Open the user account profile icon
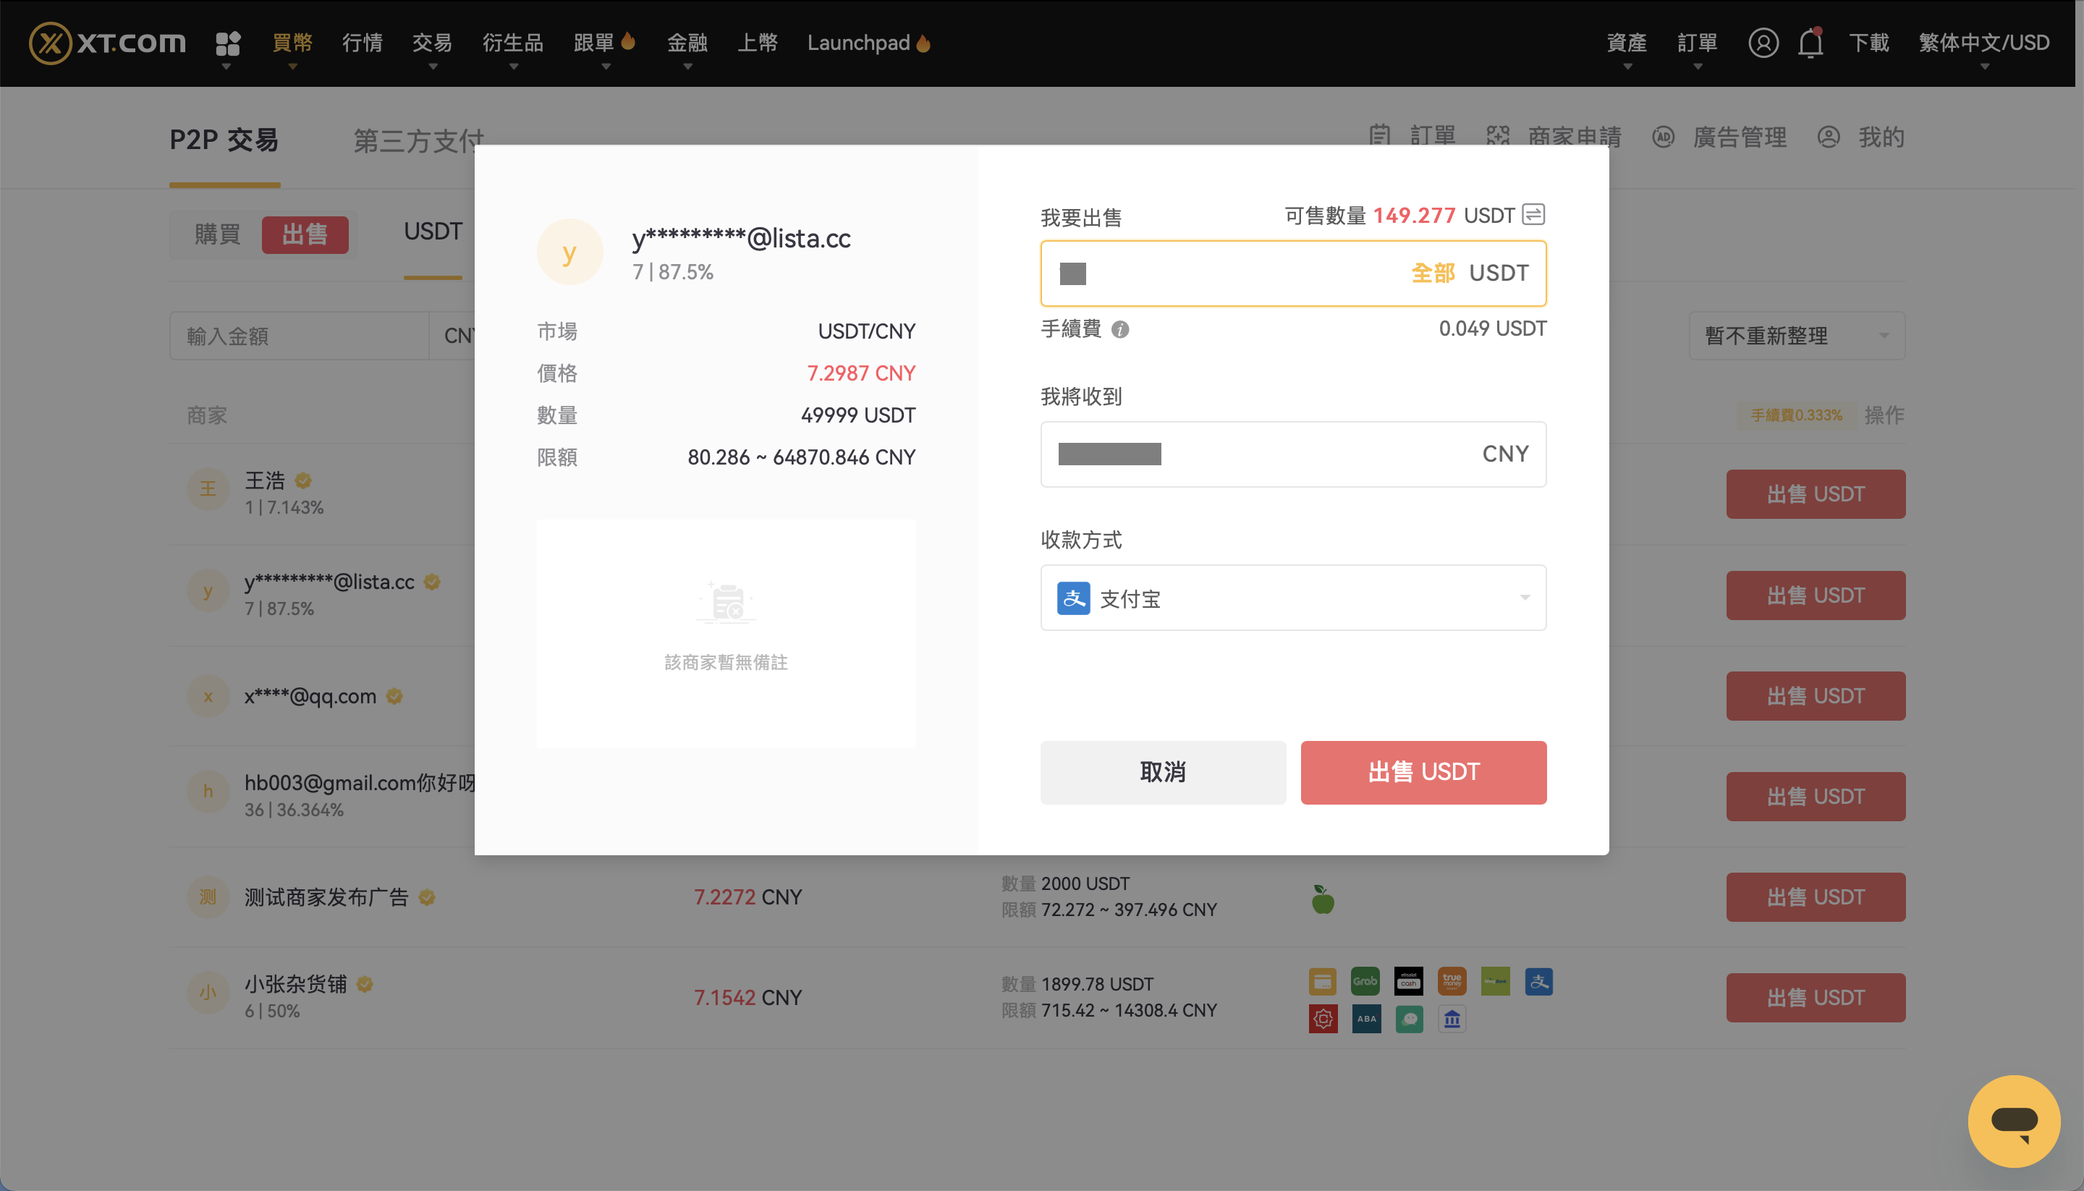Screen dimensions: 2084x1191 coord(1763,43)
